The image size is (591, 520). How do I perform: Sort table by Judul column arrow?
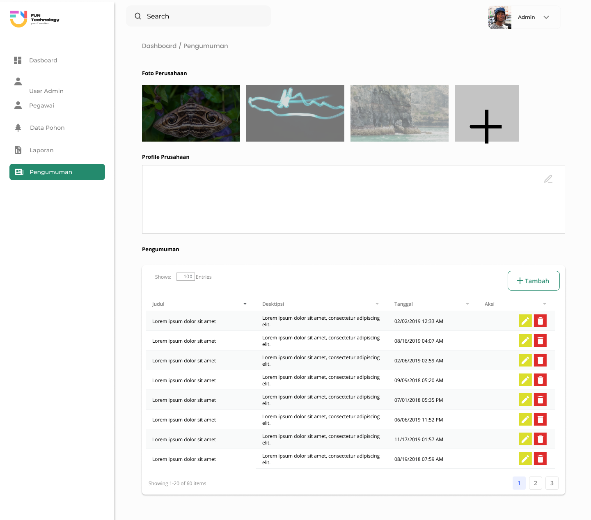tap(245, 304)
